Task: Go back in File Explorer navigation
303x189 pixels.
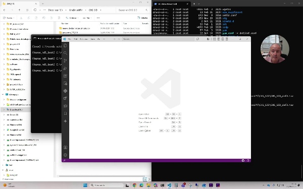Action: pyautogui.click(x=5, y=10)
